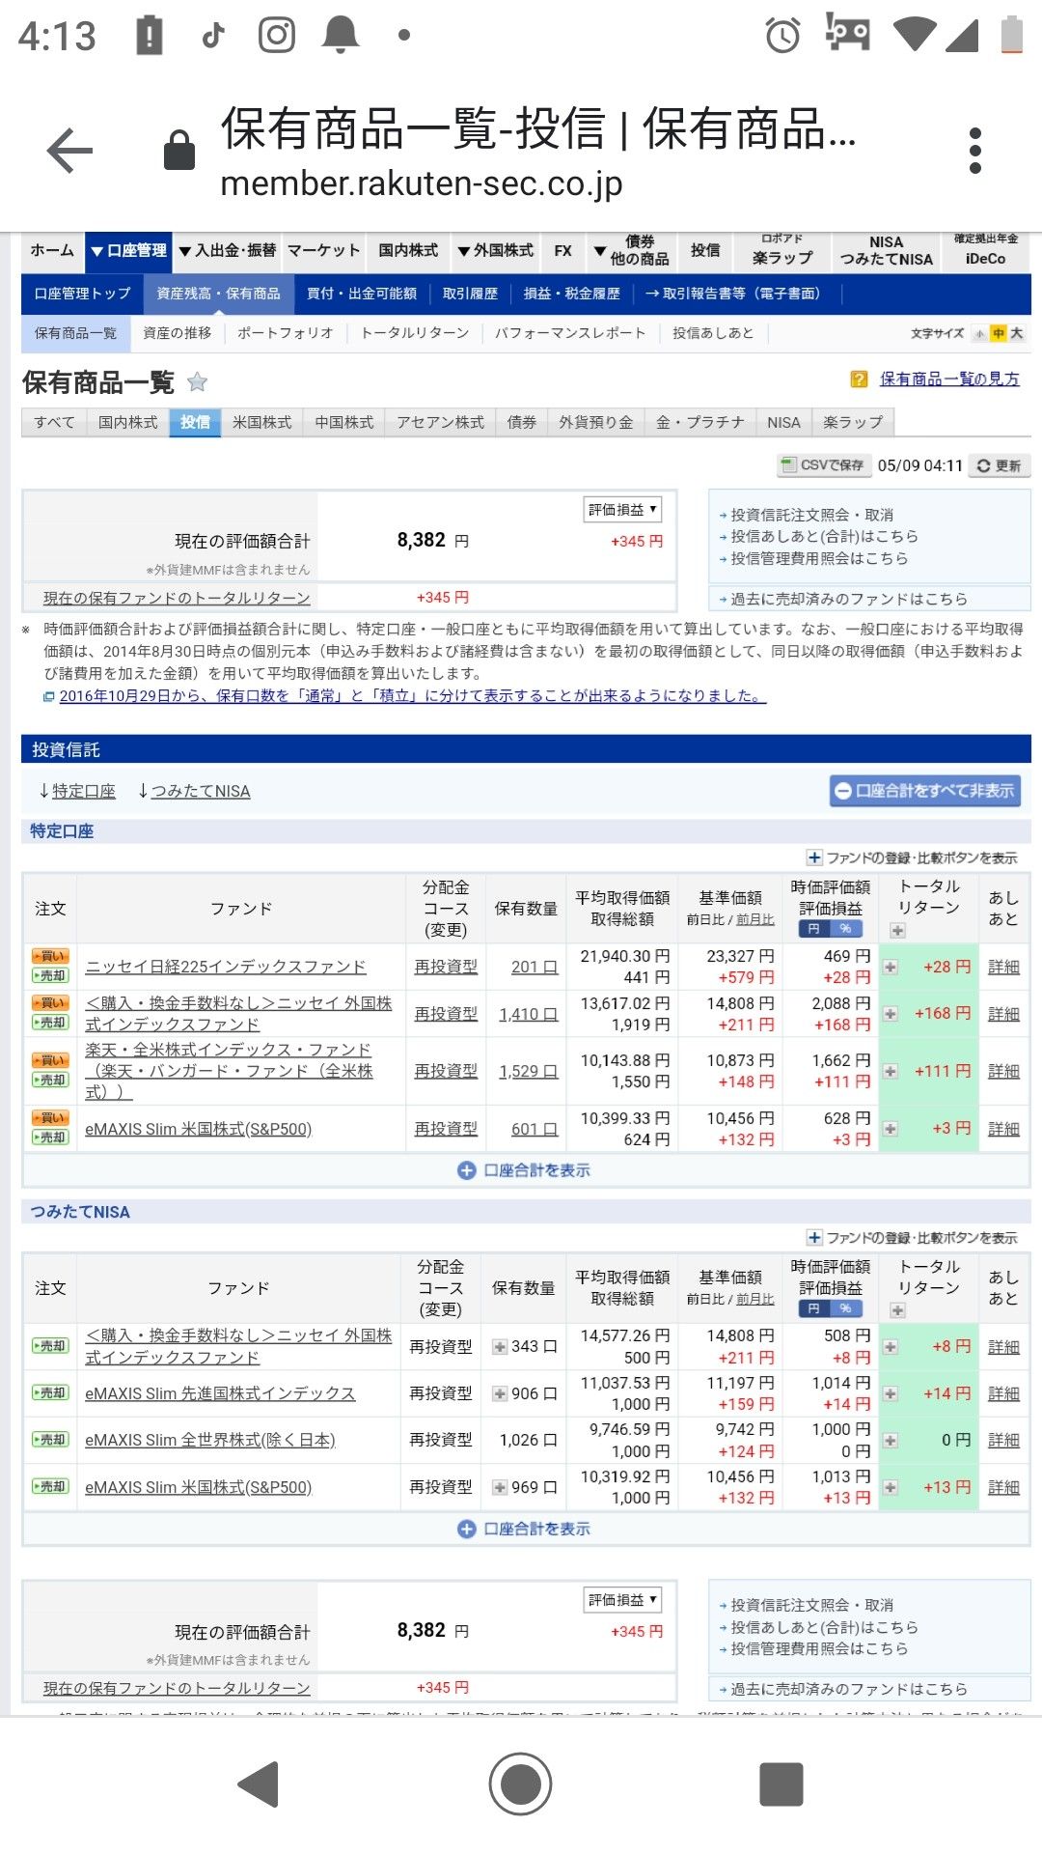Expand total return plus in 特定口座 header
Image resolution: width=1042 pixels, height=1854 pixels.
pyautogui.click(x=898, y=931)
